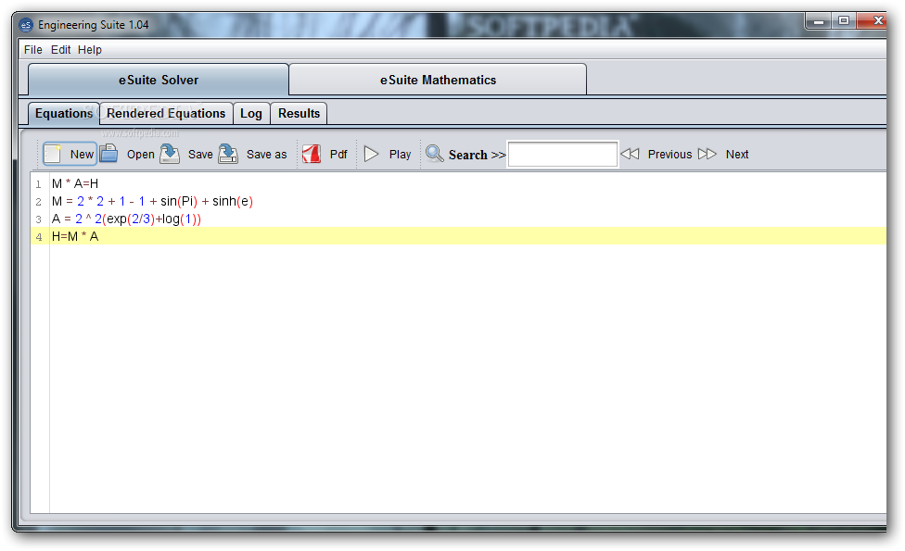This screenshot has height=551, width=905.
Task: Export equations using the Pdf icon
Action: click(x=312, y=154)
